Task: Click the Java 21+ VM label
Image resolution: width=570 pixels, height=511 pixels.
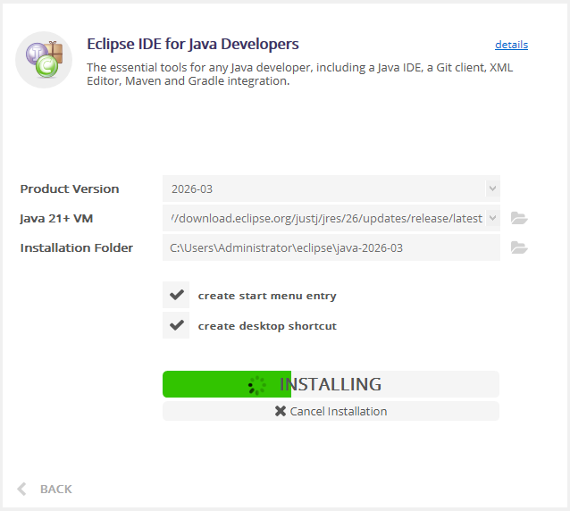Action: click(x=56, y=218)
